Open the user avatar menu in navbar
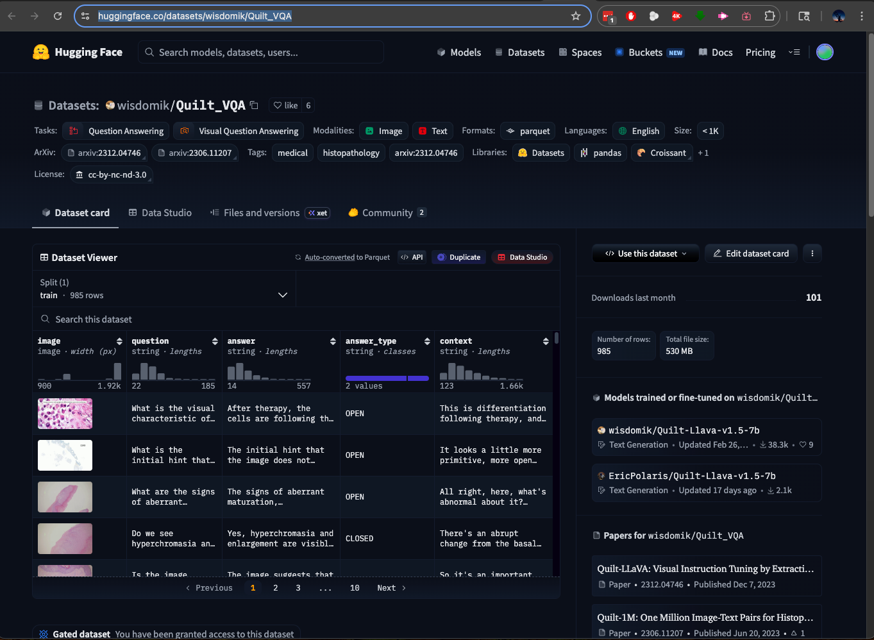Screen dimensions: 874x640 point(825,52)
